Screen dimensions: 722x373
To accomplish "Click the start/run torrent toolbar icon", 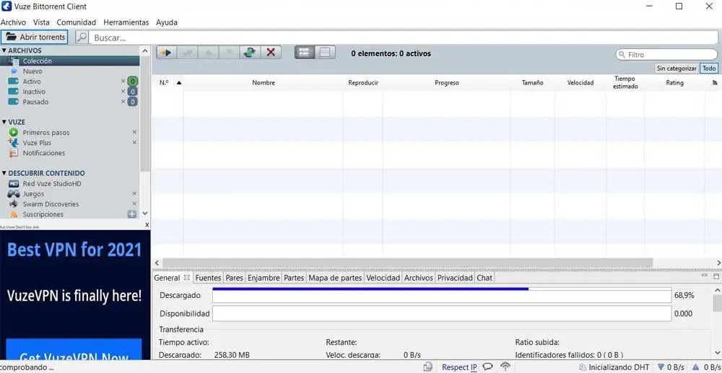I will tap(167, 53).
